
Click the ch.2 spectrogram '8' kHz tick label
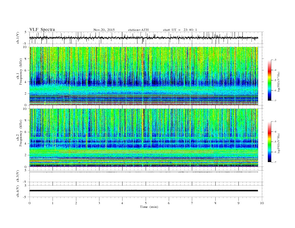tap(26, 120)
